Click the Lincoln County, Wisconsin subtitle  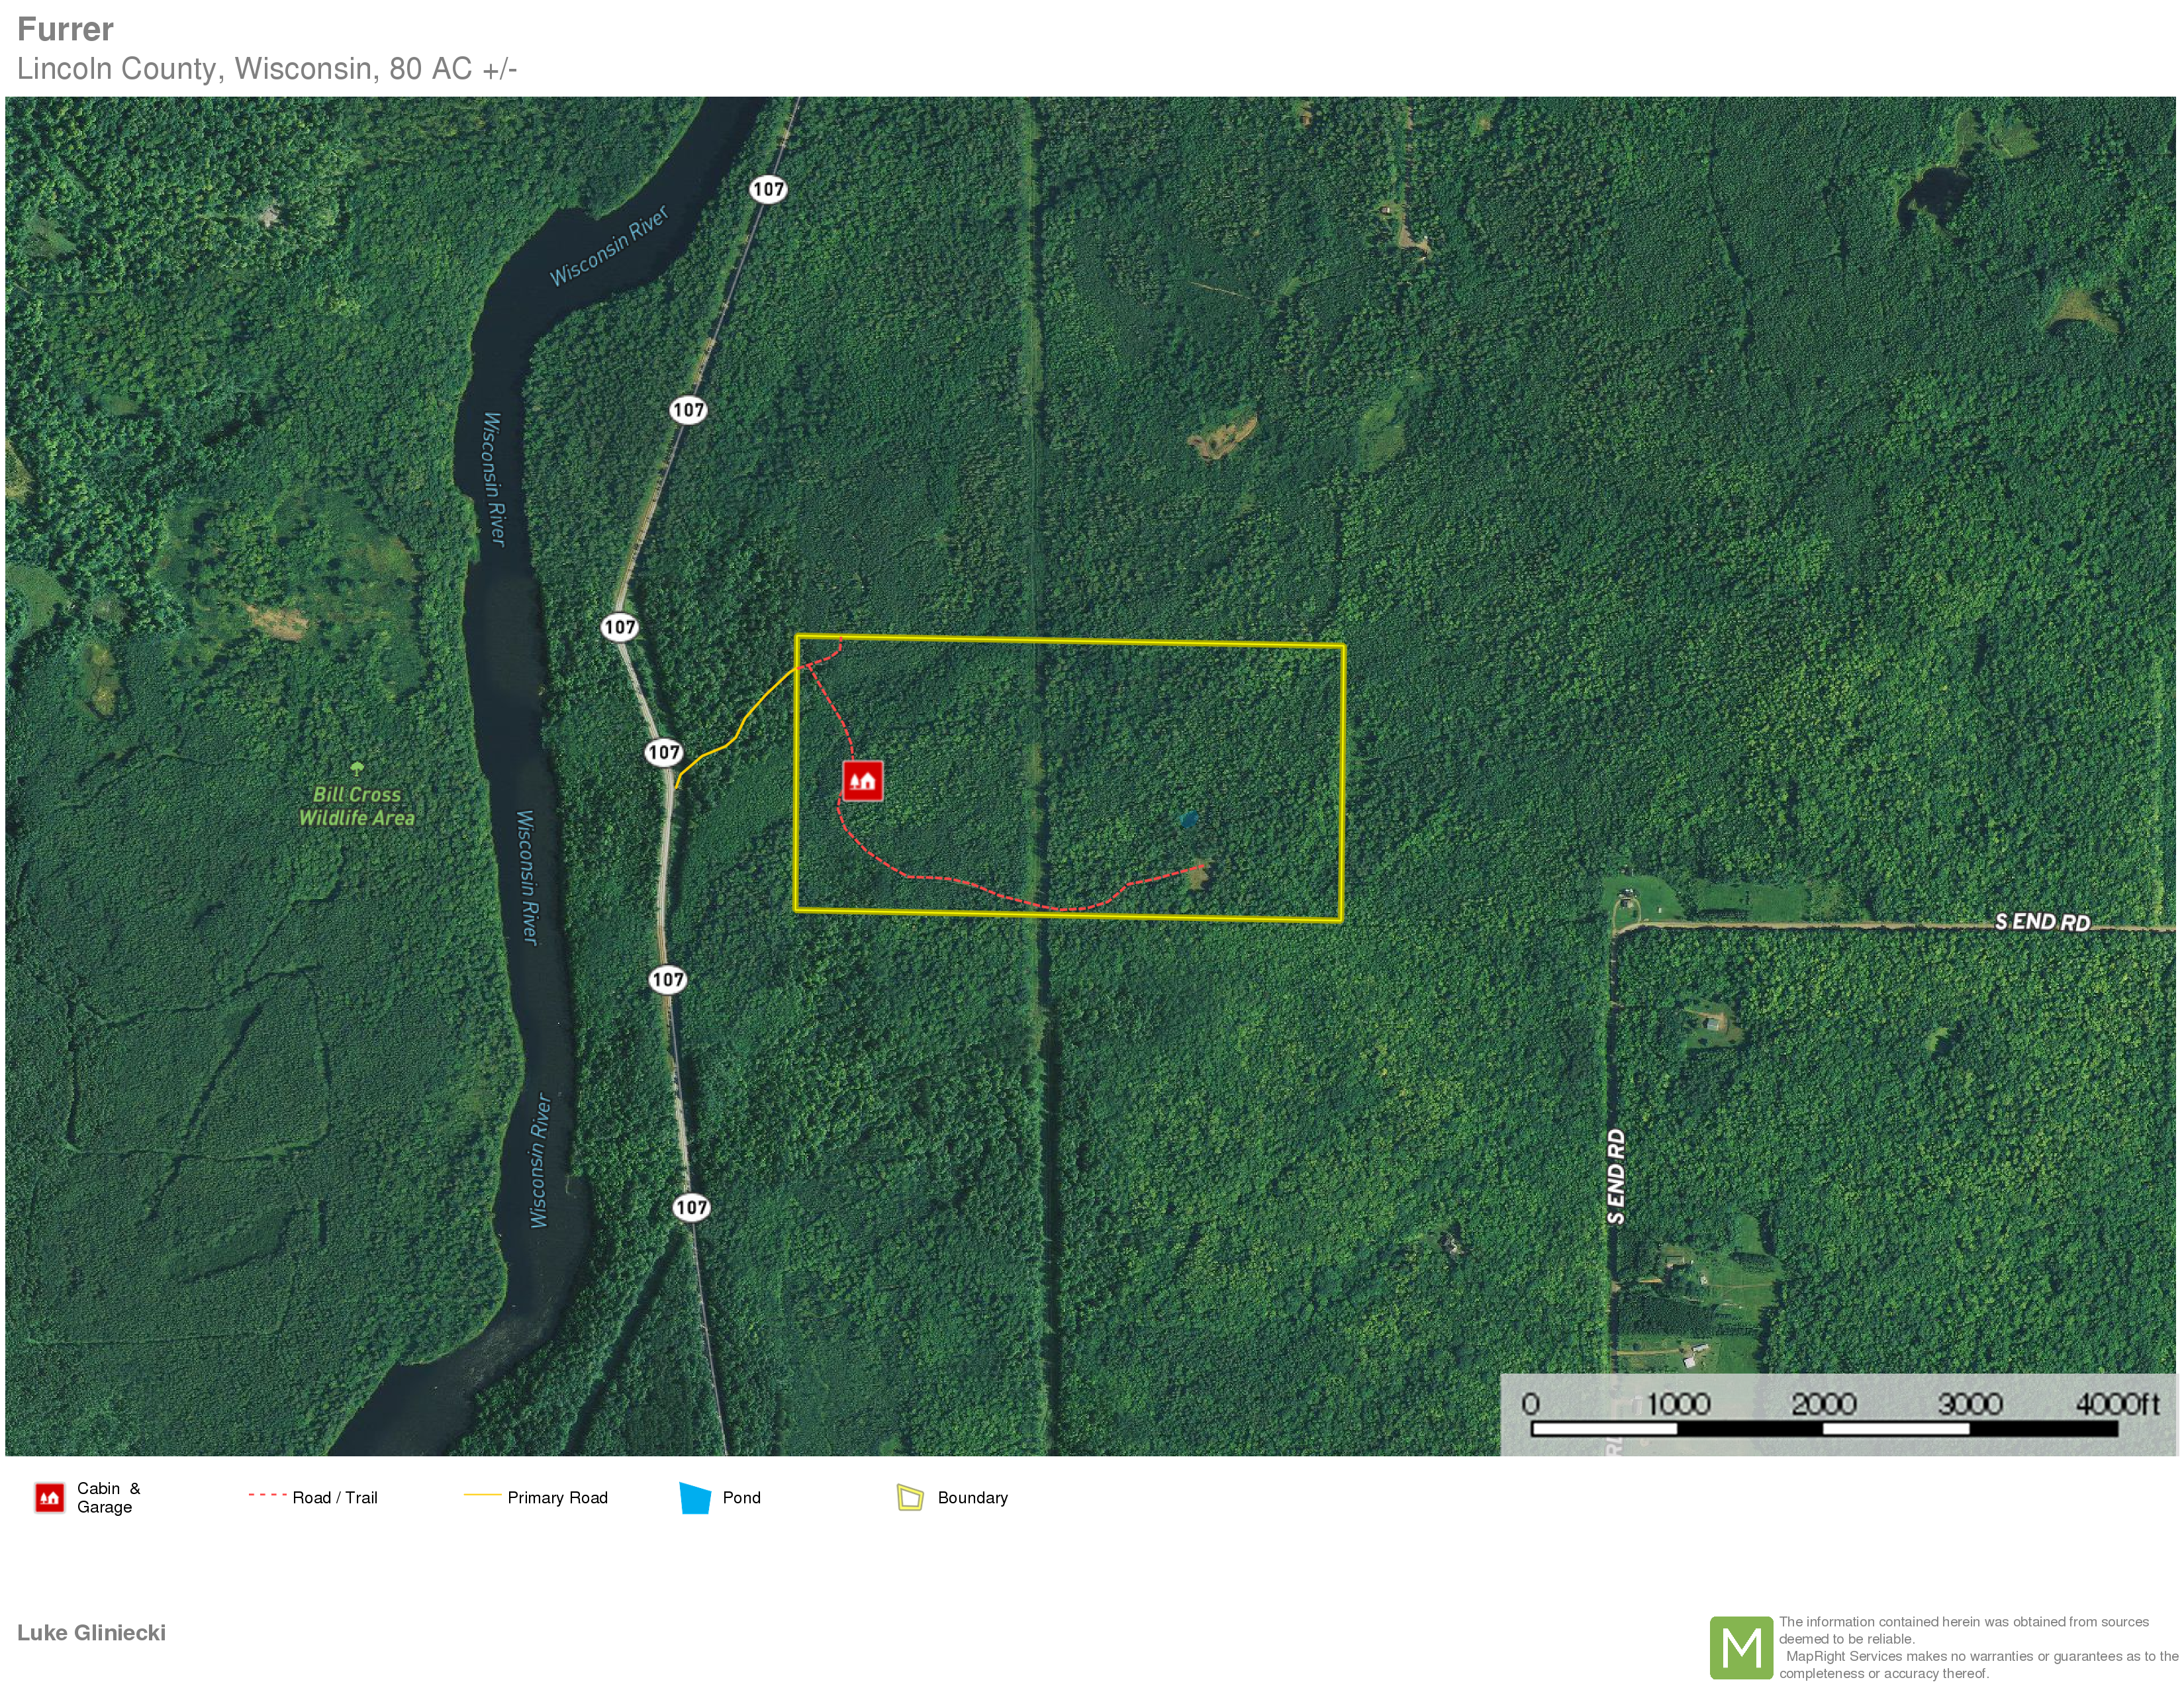click(267, 69)
